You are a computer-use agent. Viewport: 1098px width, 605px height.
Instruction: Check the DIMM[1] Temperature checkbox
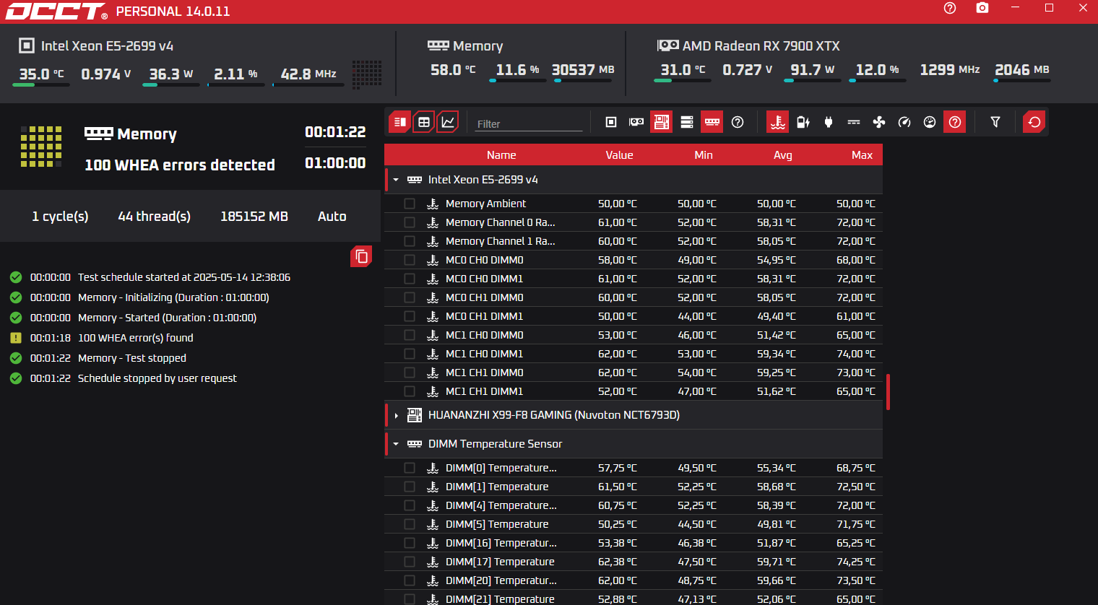pyautogui.click(x=410, y=487)
